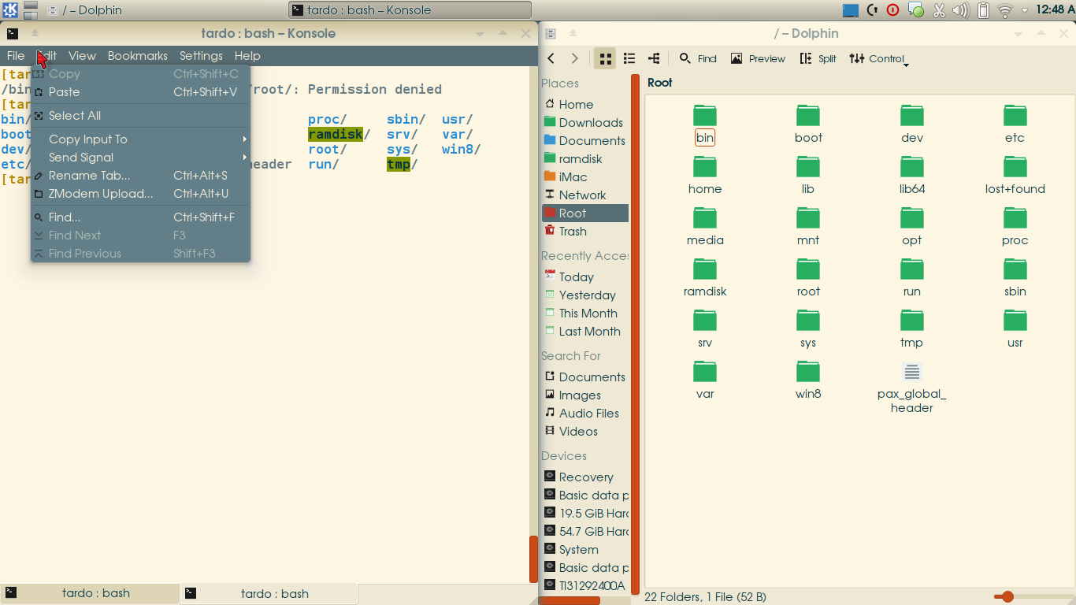Switch Dolphin to Compact view mode
This screenshot has height=605, width=1076.
click(x=629, y=58)
